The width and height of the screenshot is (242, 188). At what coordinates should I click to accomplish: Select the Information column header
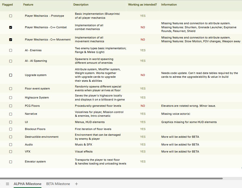(169, 5)
